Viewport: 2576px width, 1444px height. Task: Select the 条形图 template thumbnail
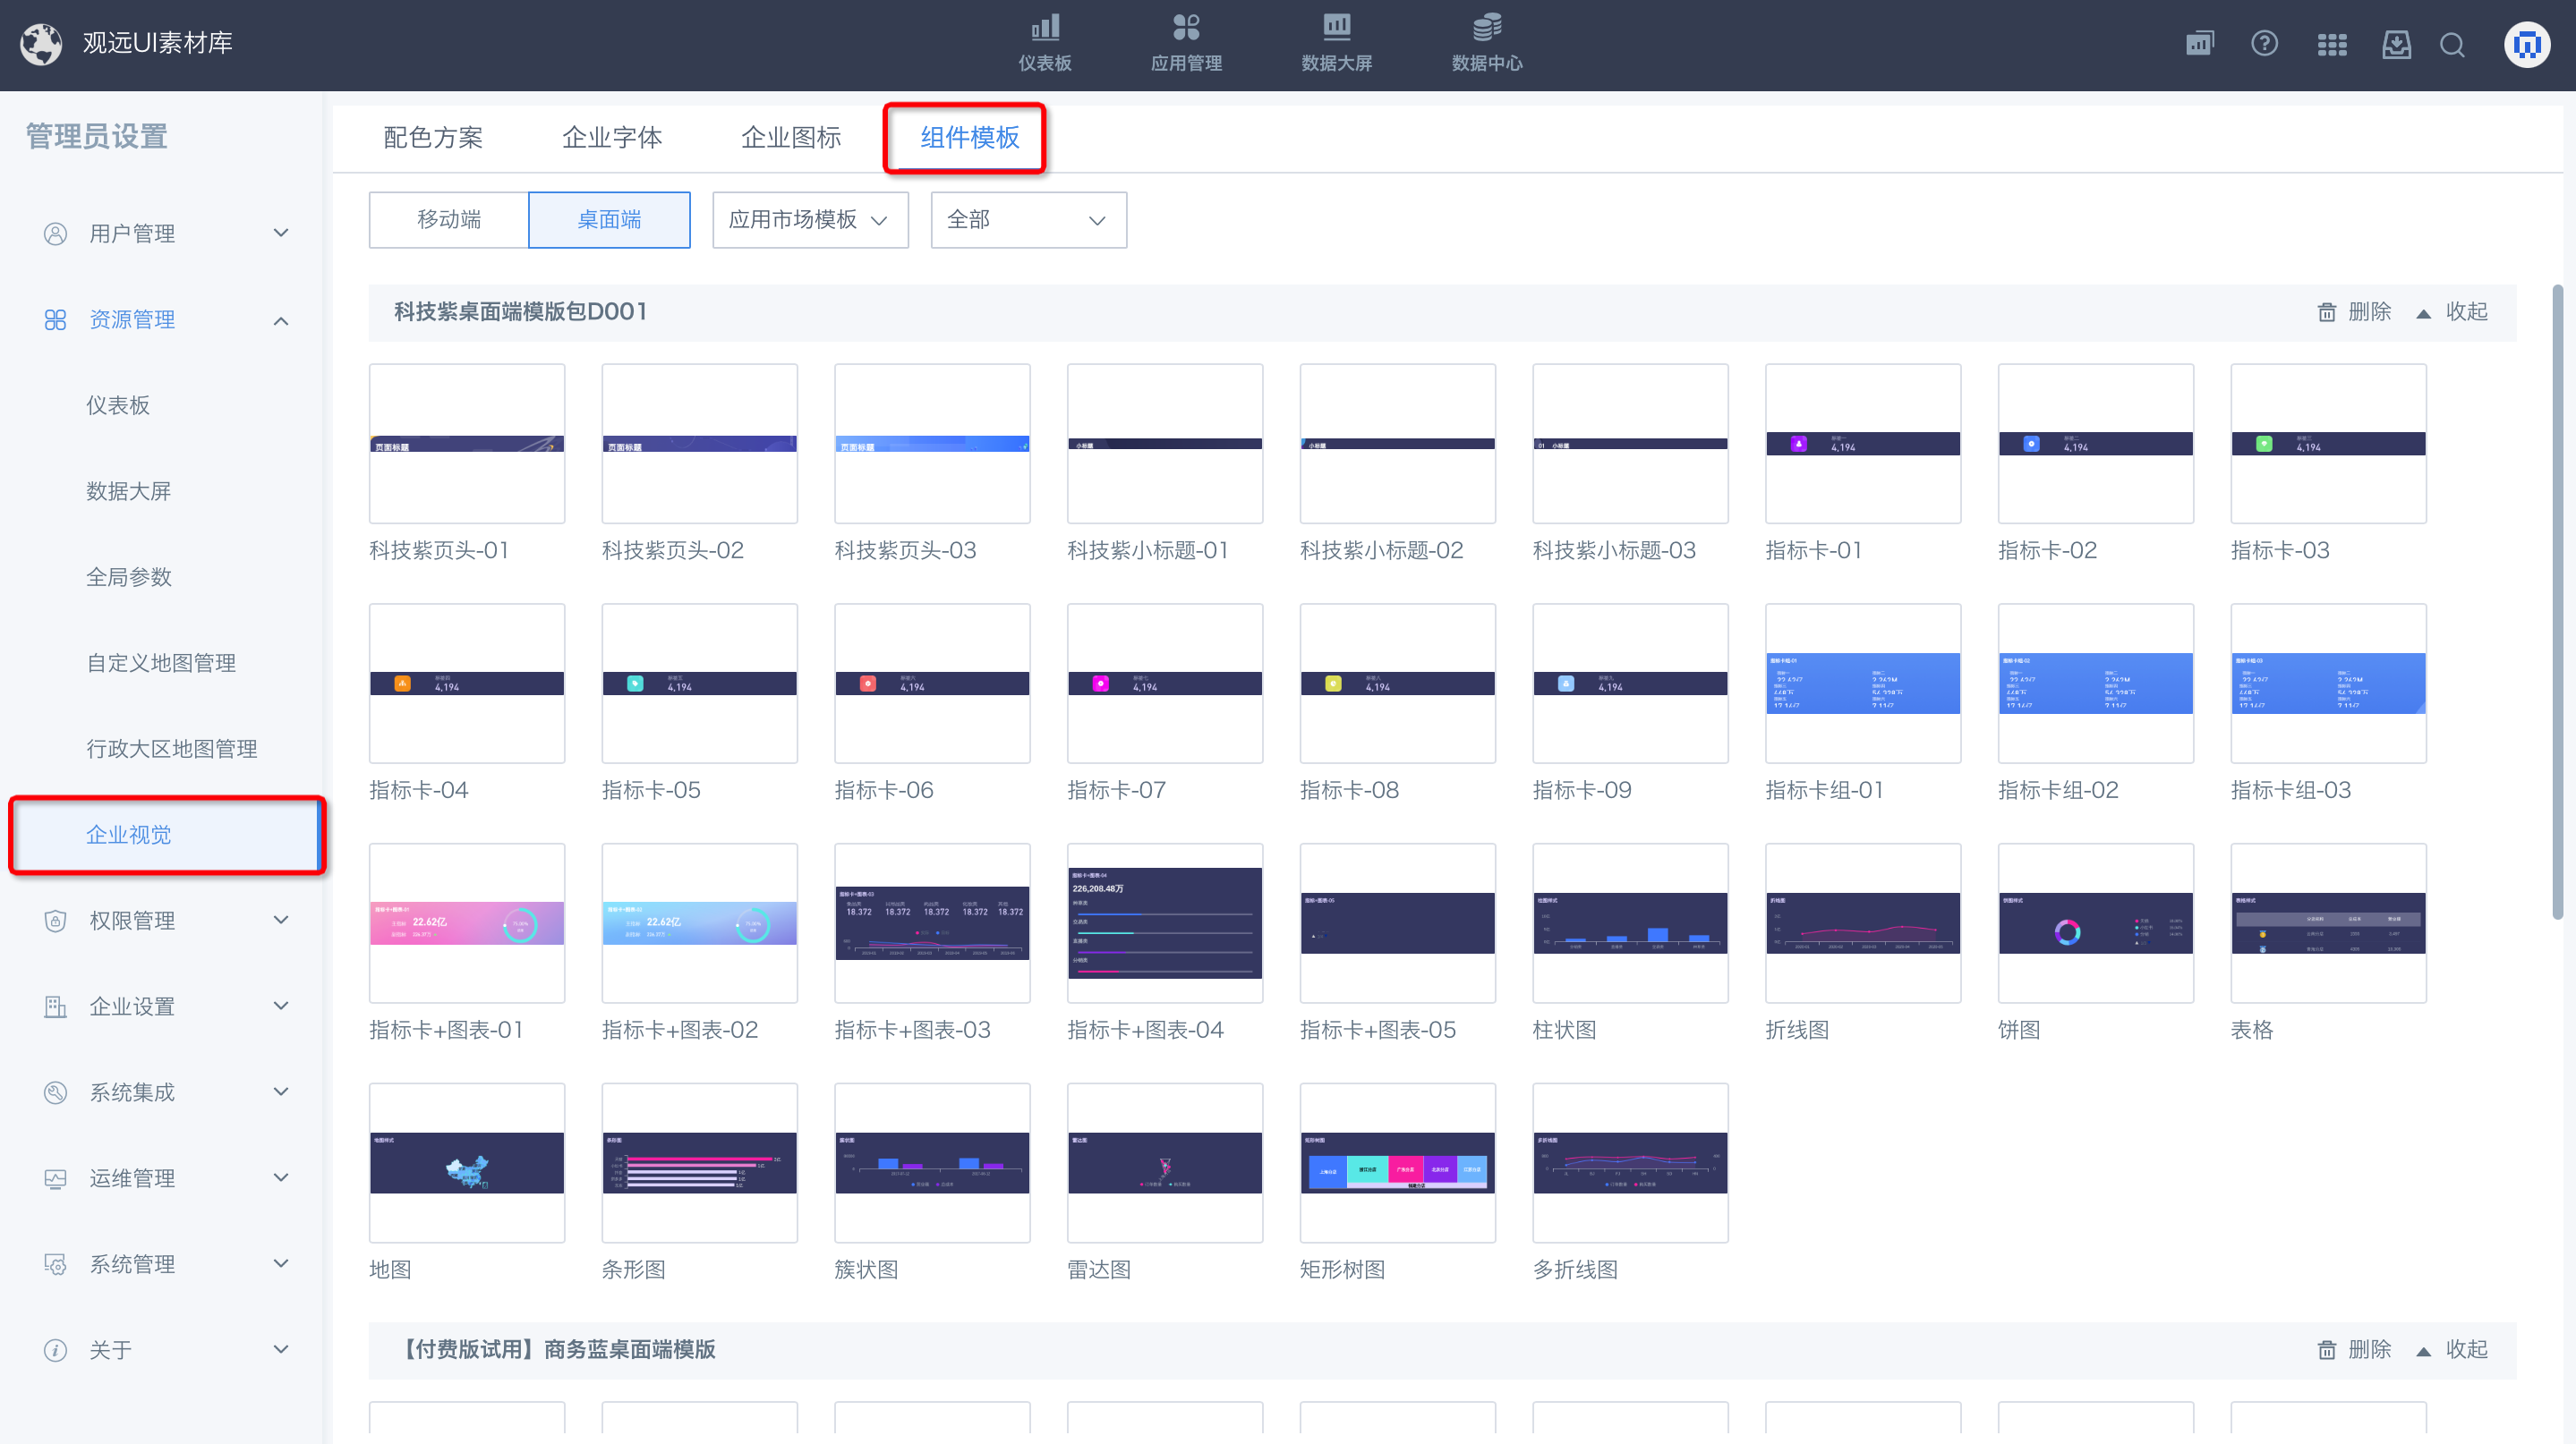(x=700, y=1163)
